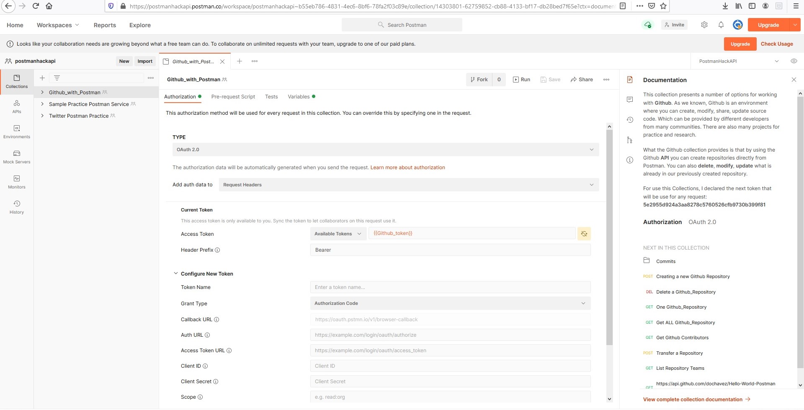Open the authorization TYPE dropdown showing OAuth 2.0
This screenshot has height=410, width=804.
pos(386,150)
